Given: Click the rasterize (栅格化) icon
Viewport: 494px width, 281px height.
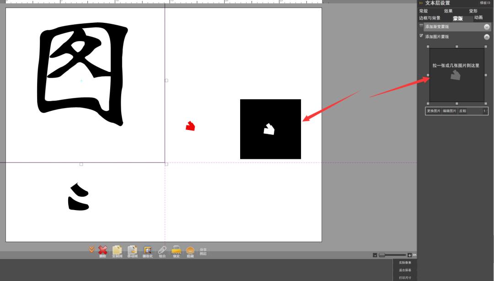Looking at the screenshot, I should 147,250.
